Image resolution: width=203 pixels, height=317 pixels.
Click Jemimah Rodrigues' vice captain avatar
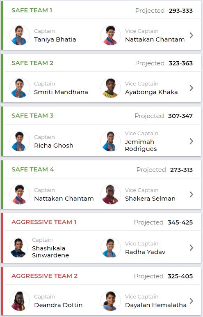point(111,141)
